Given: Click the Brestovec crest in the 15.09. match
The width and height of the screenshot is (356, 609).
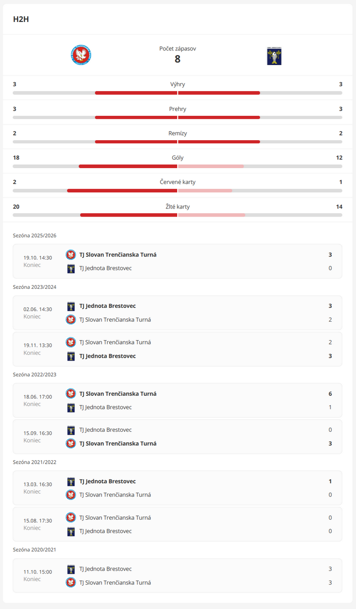Looking at the screenshot, I should tap(71, 430).
